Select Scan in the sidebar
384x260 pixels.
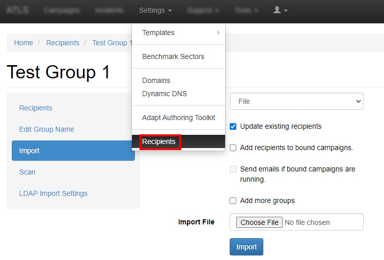tap(28, 172)
